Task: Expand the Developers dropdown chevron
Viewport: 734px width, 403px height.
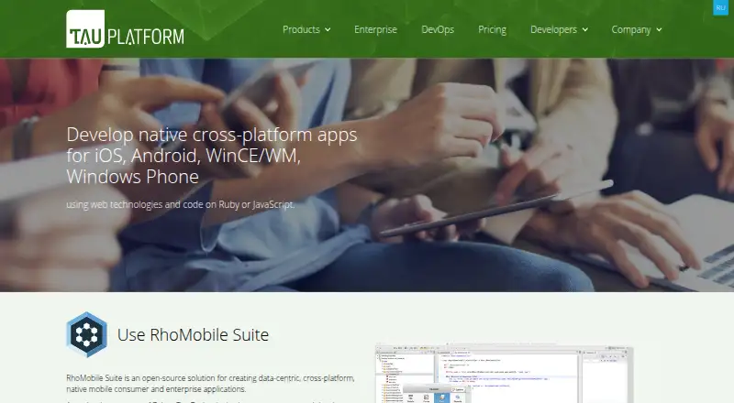Action: point(585,29)
